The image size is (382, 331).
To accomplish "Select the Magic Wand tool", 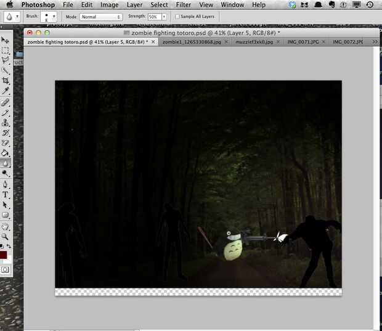I will (x=5, y=71).
